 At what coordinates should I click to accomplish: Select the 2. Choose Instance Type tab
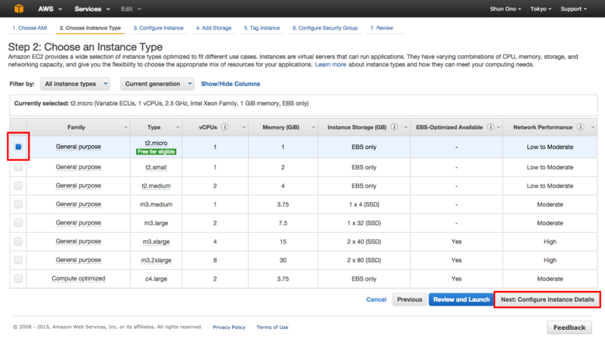click(x=90, y=28)
